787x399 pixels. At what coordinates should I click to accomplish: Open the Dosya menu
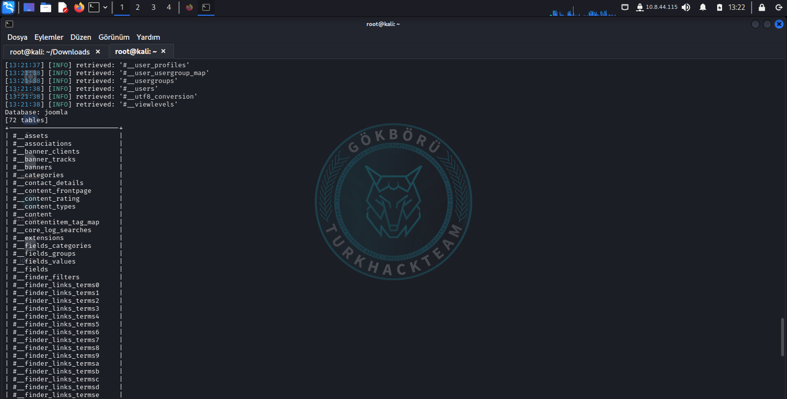(x=17, y=37)
